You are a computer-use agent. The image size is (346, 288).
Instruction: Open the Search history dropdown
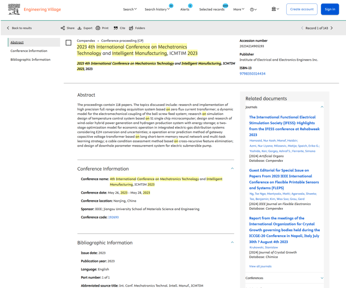157,9
